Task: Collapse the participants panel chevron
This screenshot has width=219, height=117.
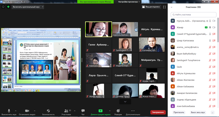Action: click(x=172, y=7)
